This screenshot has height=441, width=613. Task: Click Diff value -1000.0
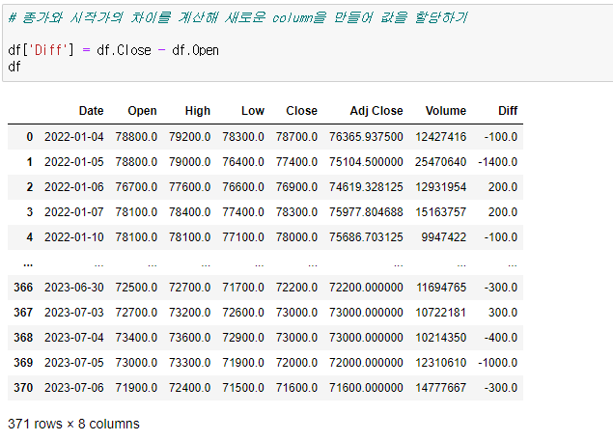tap(498, 363)
